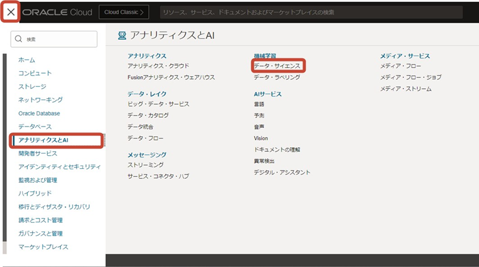Viewport: 479px width, 267px height.
Task: Click メディア・サービス section heading
Action: pos(405,56)
